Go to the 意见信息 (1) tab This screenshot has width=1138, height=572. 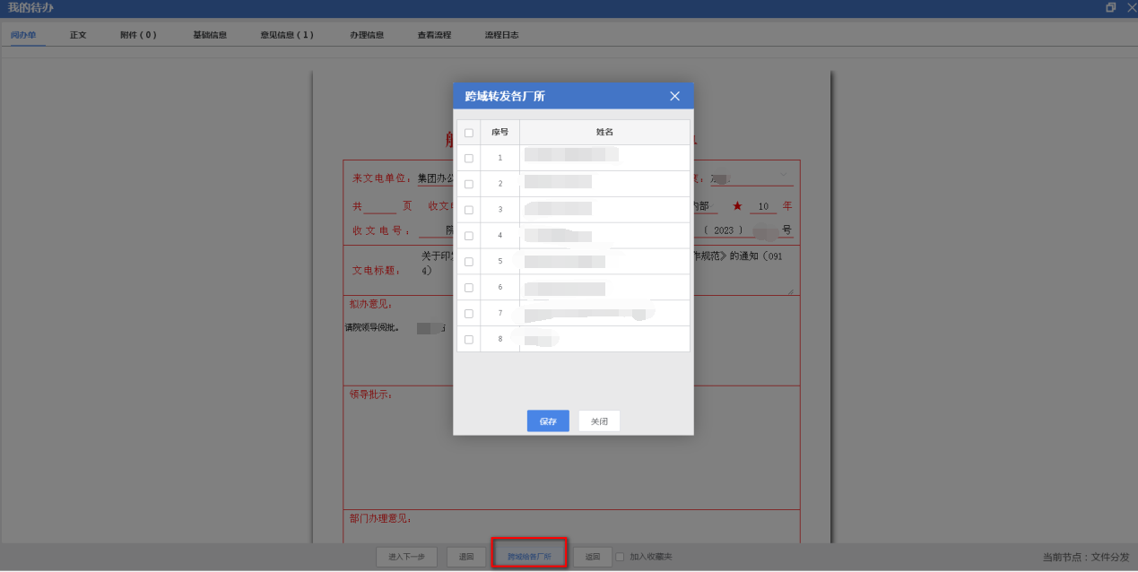[x=287, y=35]
